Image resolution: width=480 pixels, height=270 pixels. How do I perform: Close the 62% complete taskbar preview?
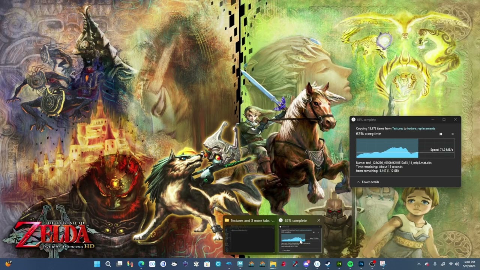[x=318, y=220]
